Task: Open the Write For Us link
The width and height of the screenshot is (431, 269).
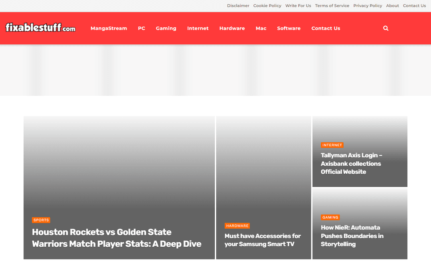Action: pos(298,6)
